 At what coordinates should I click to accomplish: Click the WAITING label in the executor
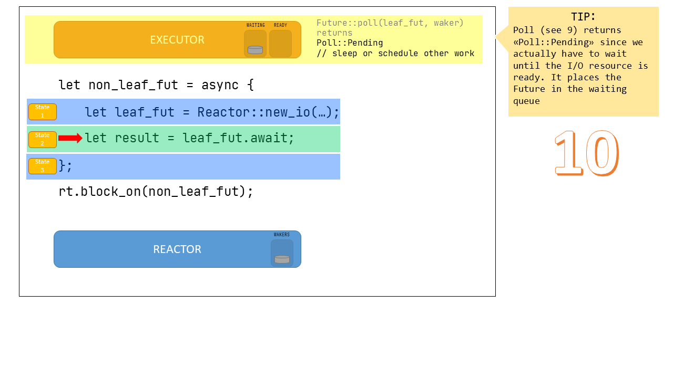pos(256,25)
